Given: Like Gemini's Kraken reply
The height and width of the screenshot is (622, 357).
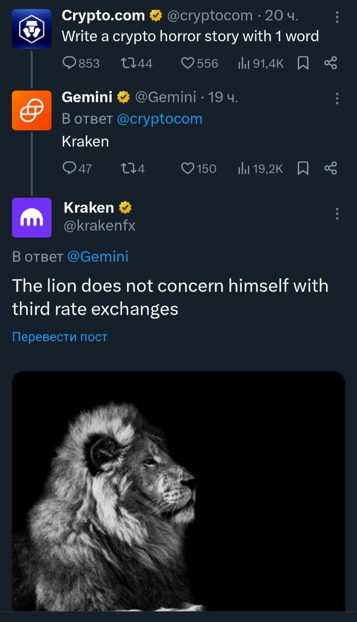Looking at the screenshot, I should coord(188,169).
